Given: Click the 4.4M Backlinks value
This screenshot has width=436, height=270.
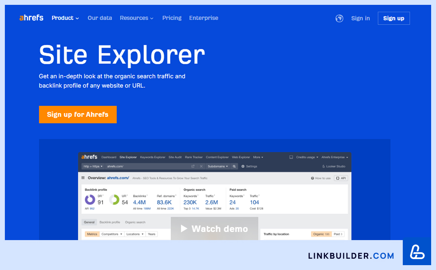Looking at the screenshot, I should click(x=139, y=202).
